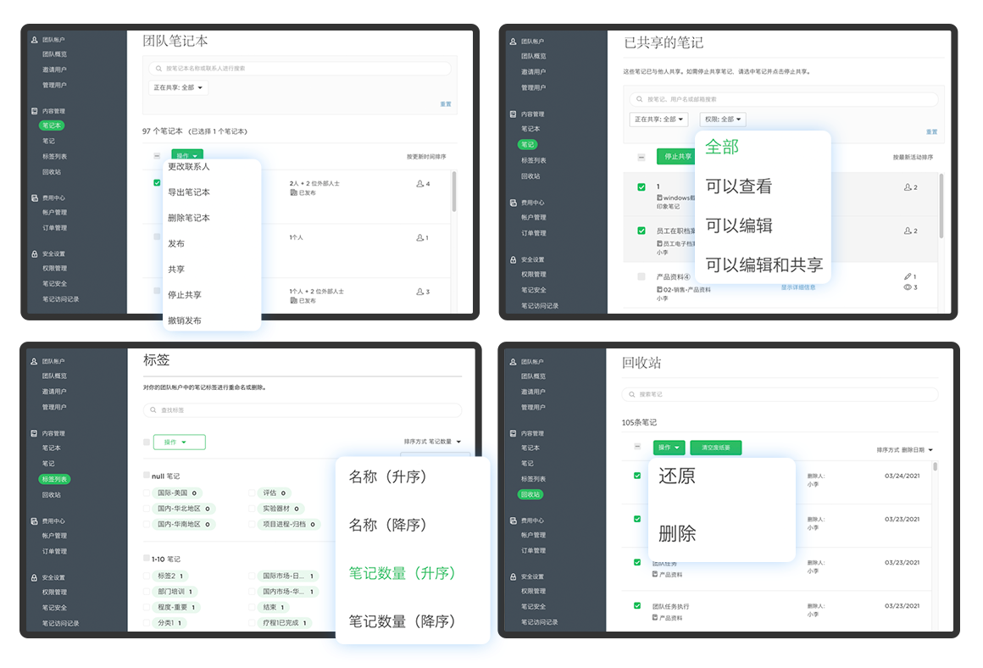The width and height of the screenshot is (983, 668).
Task: Click the 团队帐户 person icon in 标签 panel sidebar
Action: (x=34, y=360)
